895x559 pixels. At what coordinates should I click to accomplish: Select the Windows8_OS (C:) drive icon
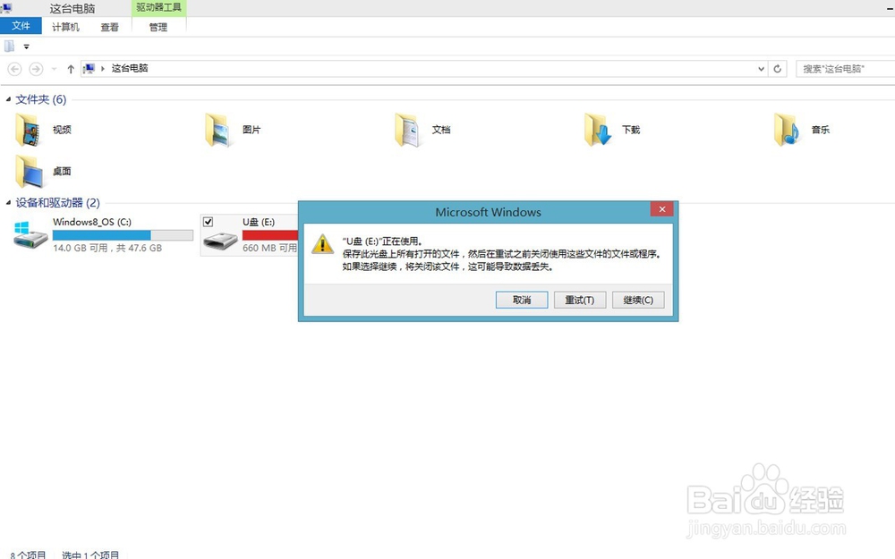tap(30, 235)
